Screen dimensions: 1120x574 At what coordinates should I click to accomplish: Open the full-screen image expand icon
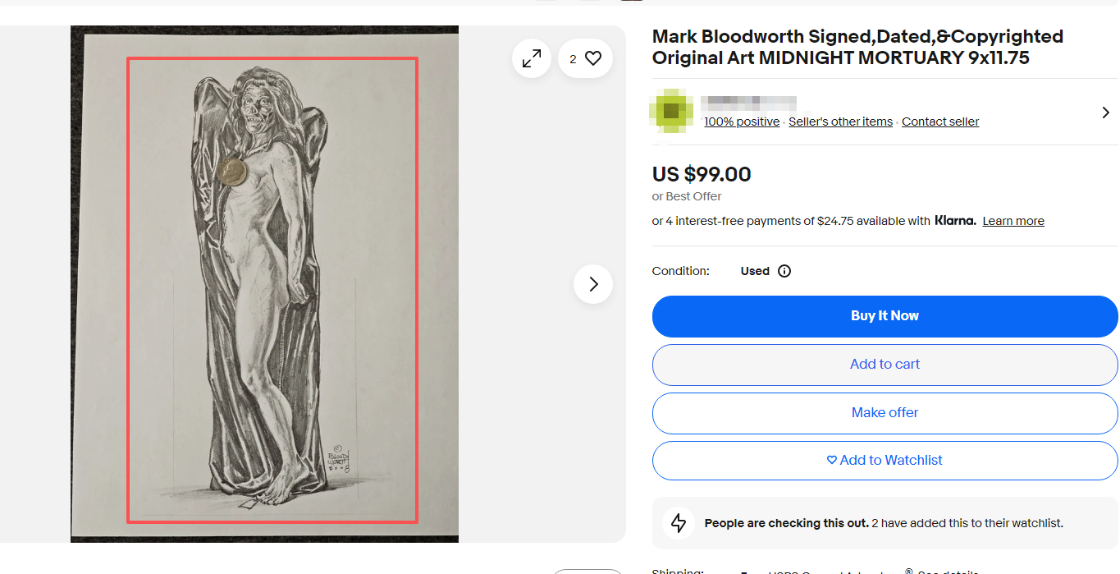pos(532,58)
